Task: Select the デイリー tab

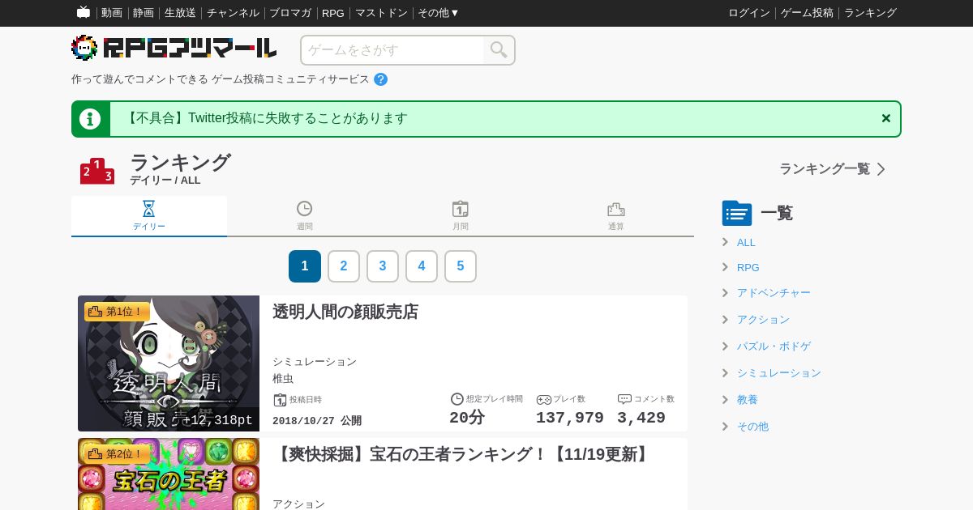Action: pyautogui.click(x=149, y=216)
